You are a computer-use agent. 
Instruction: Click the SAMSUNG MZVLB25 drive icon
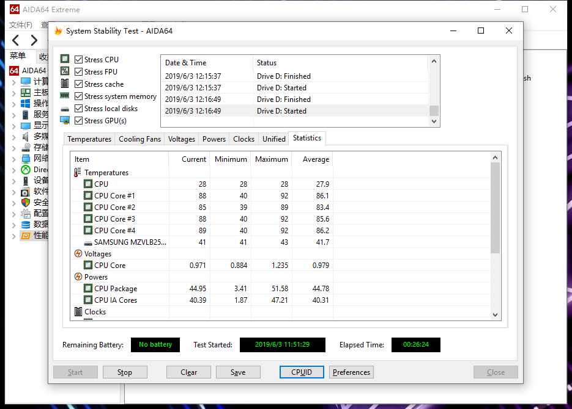(x=88, y=243)
